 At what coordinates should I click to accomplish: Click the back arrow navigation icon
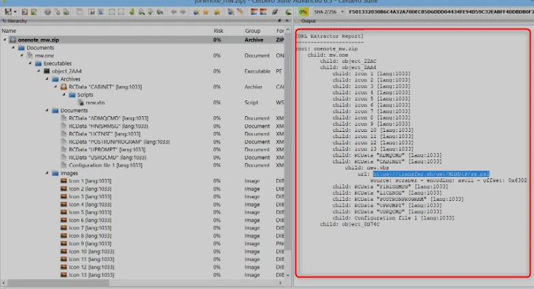[x=174, y=12]
